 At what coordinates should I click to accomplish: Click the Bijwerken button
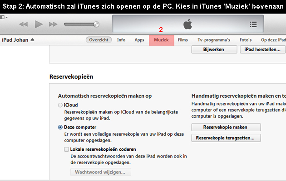click(x=214, y=49)
